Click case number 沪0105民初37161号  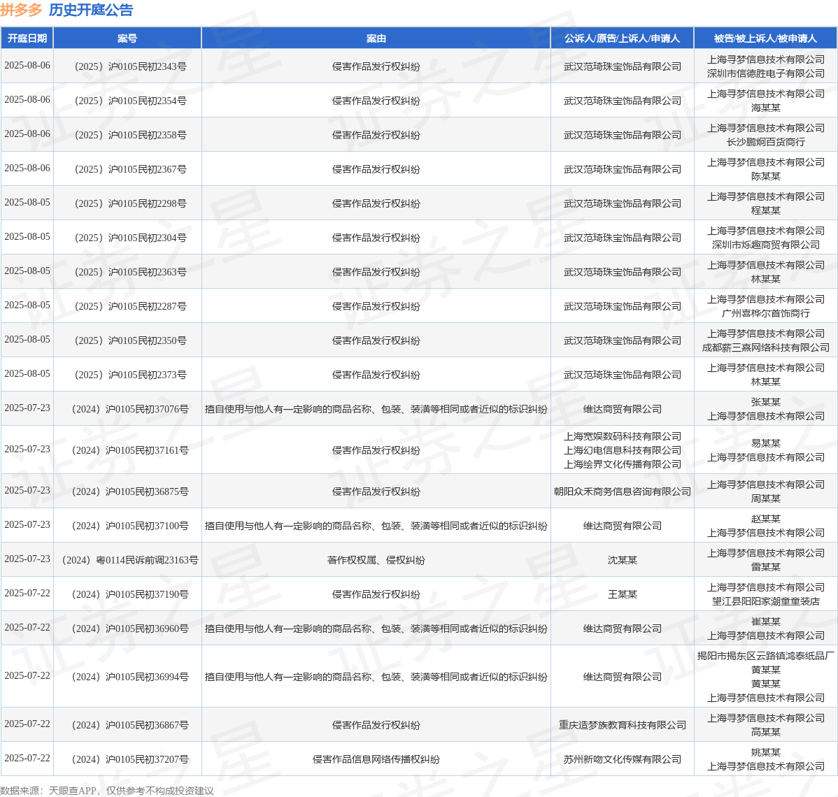pyautogui.click(x=130, y=450)
